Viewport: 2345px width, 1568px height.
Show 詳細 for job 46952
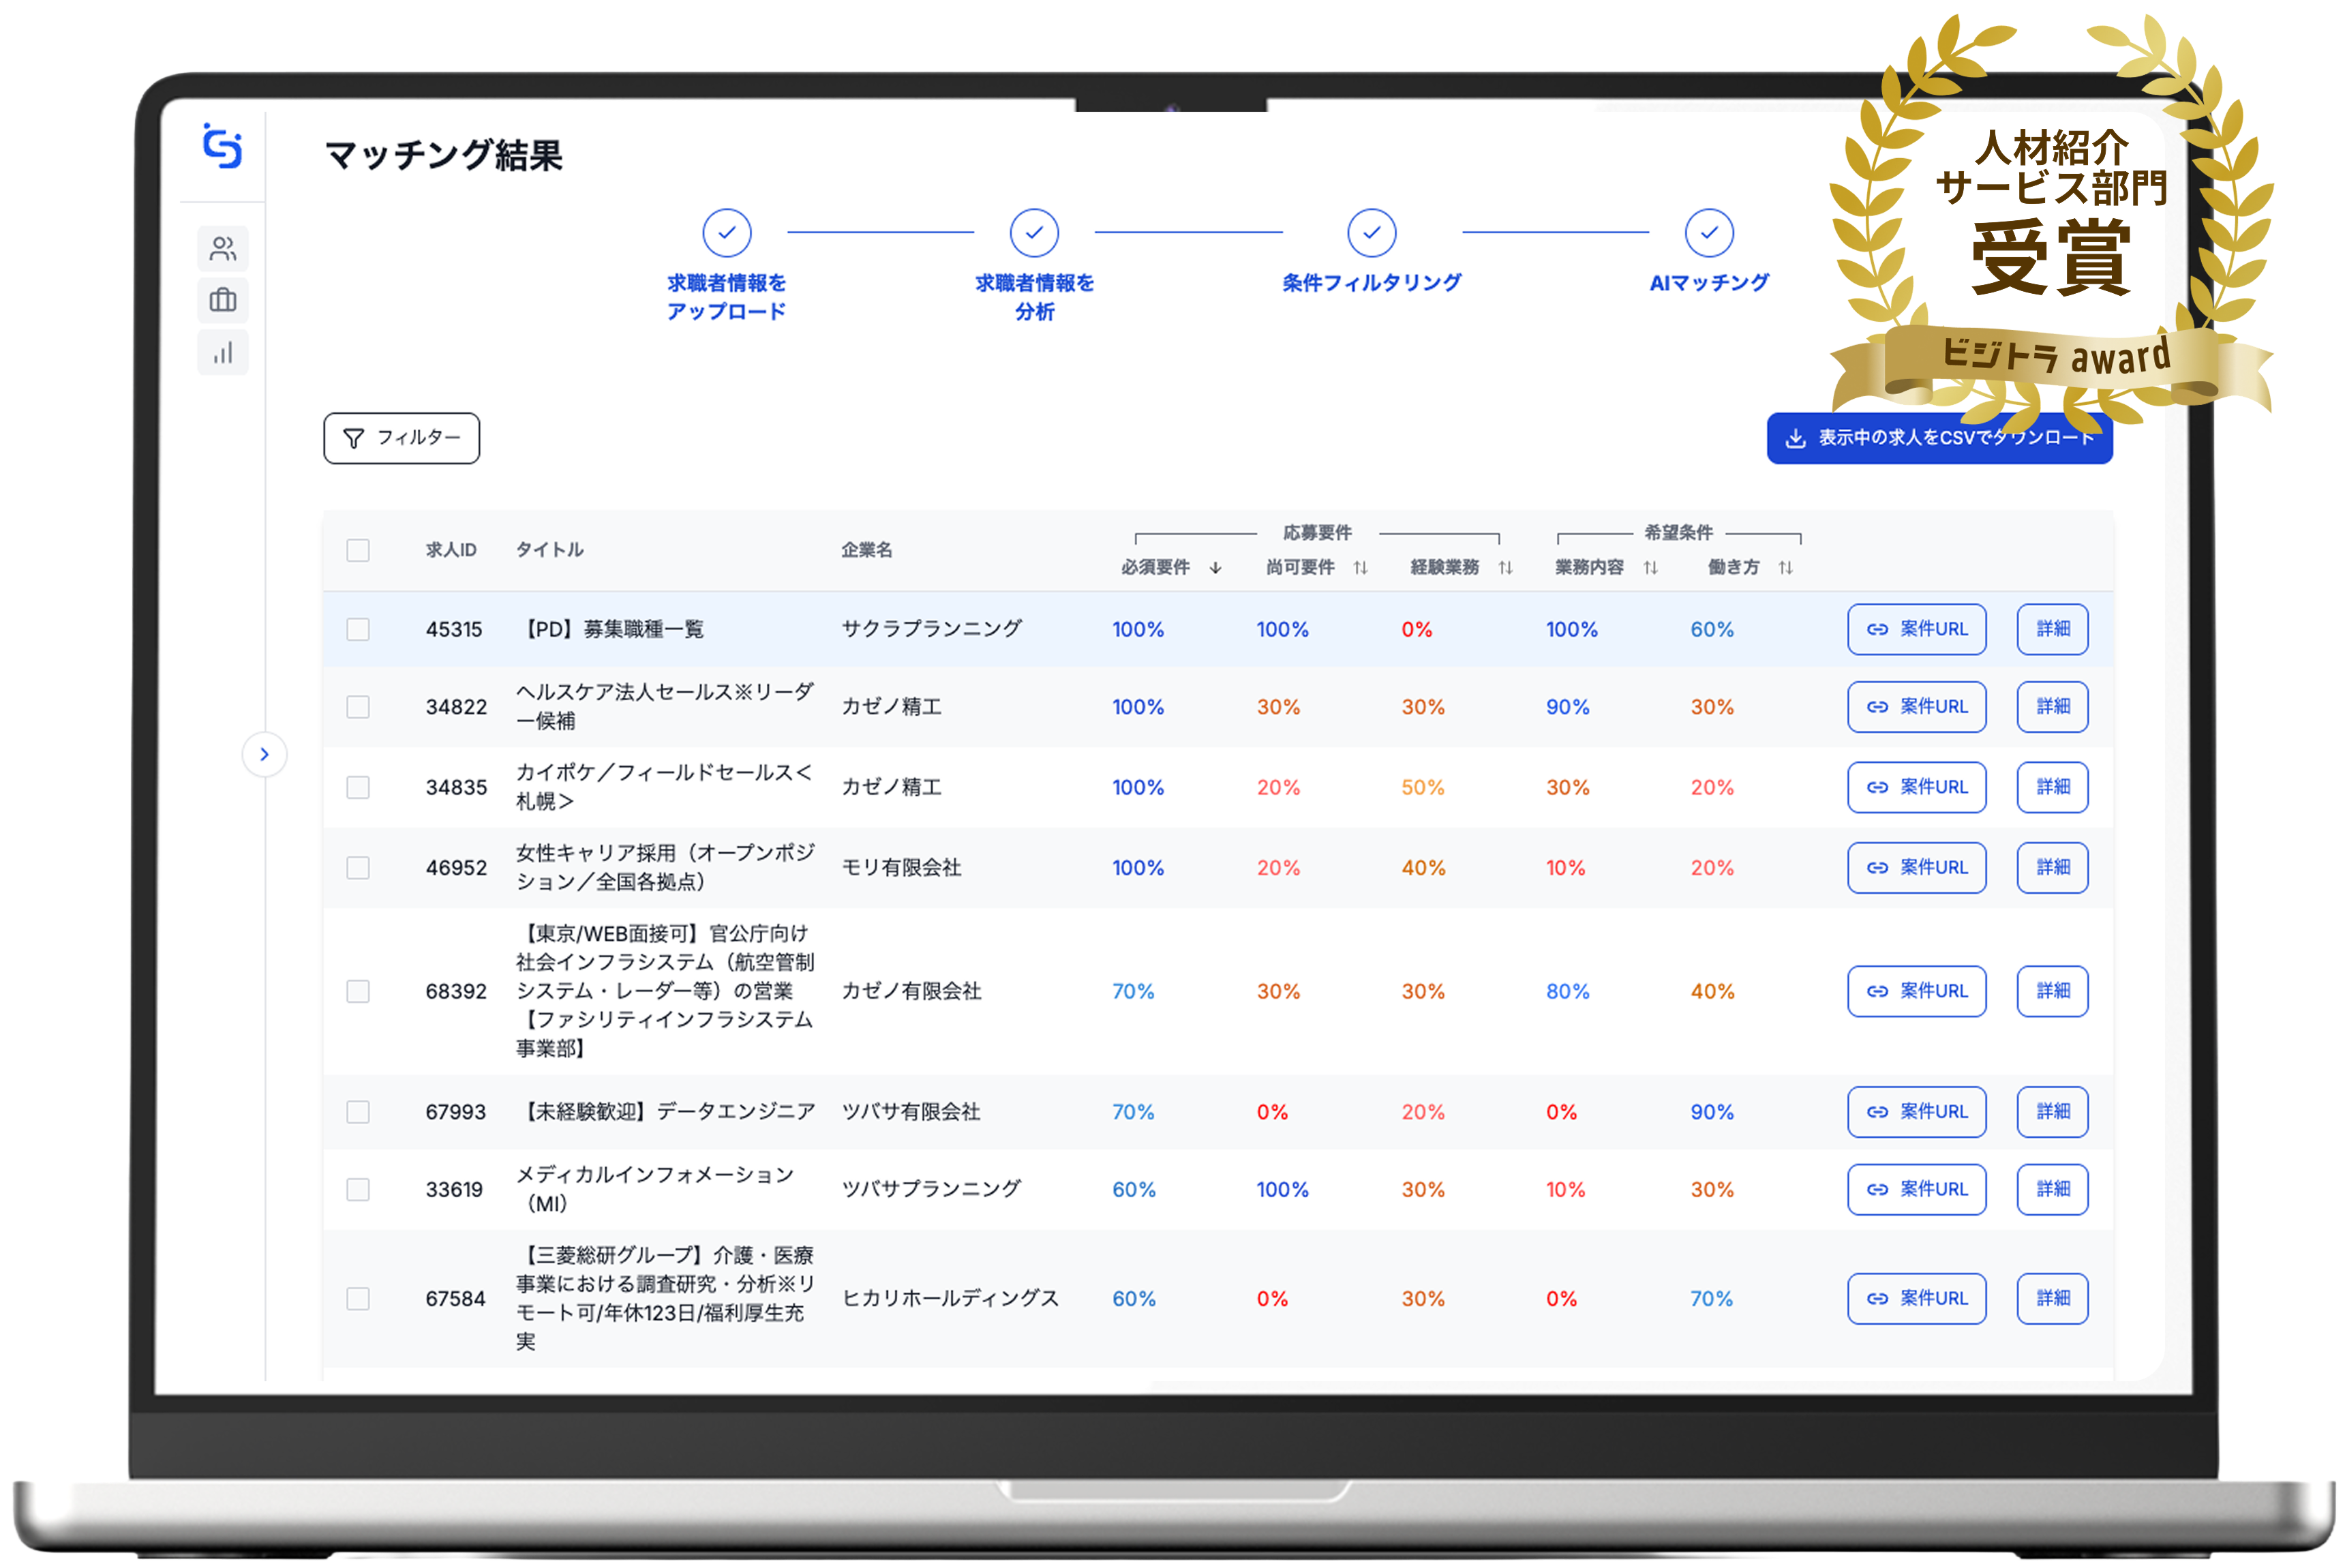(2052, 867)
